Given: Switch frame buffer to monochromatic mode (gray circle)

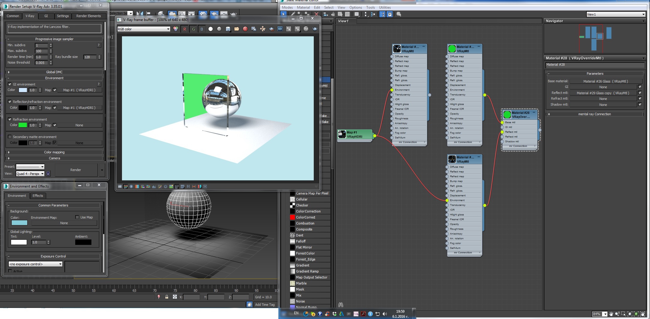Looking at the screenshot, I should point(219,29).
